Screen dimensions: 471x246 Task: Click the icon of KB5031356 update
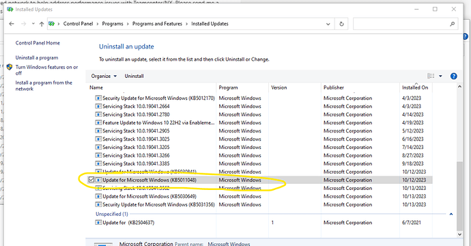pos(98,204)
